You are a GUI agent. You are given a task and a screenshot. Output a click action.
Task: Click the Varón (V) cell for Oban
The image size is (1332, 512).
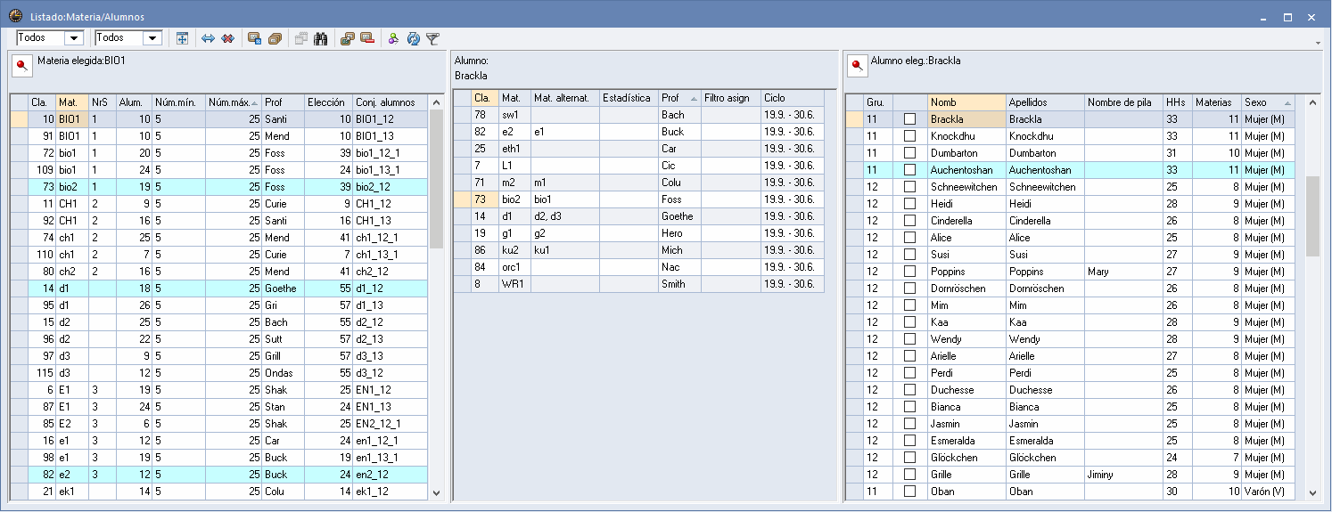pyautogui.click(x=1267, y=492)
